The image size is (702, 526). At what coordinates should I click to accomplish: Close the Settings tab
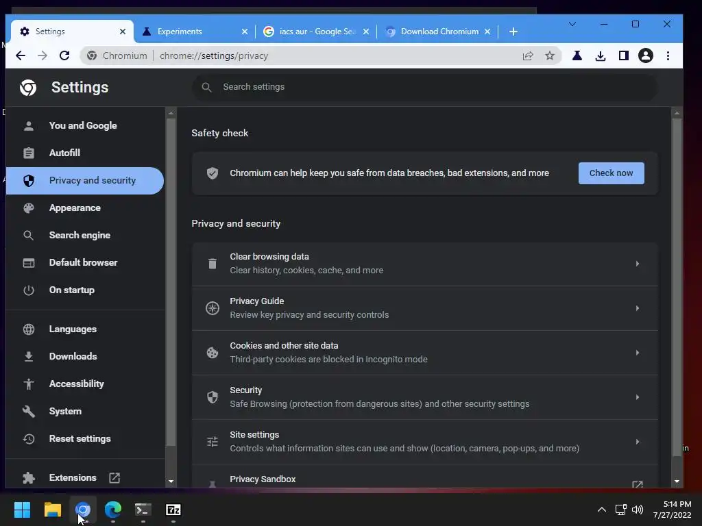tap(123, 32)
